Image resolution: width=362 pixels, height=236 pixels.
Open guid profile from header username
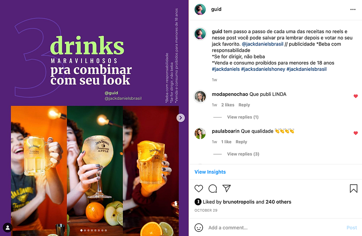point(216,9)
